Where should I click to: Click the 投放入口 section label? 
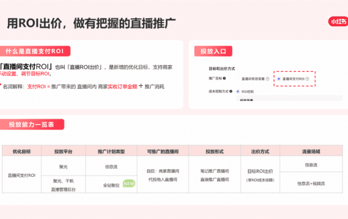pyautogui.click(x=213, y=51)
